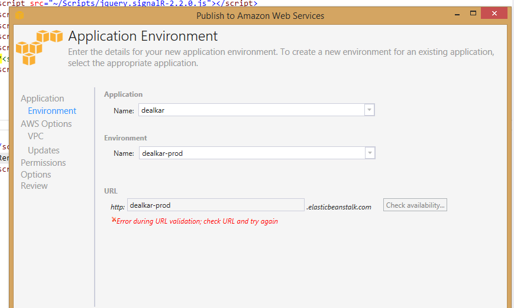Screen dimensions: 514x308
Task: Click the signalR script line in code editor
Action: 129,4
